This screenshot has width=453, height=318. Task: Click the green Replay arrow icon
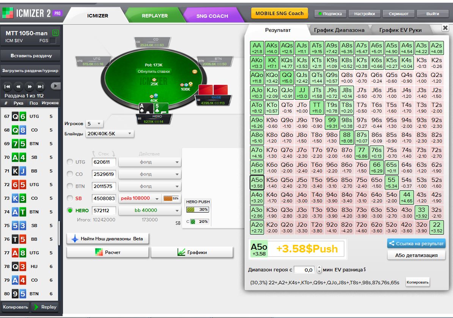pos(36,307)
